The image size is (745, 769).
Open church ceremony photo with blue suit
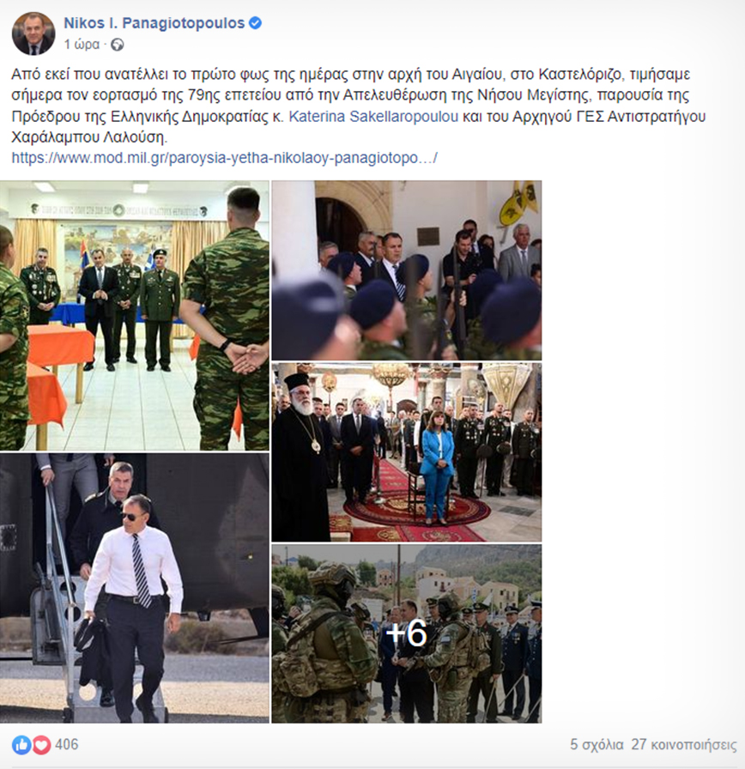(x=407, y=452)
